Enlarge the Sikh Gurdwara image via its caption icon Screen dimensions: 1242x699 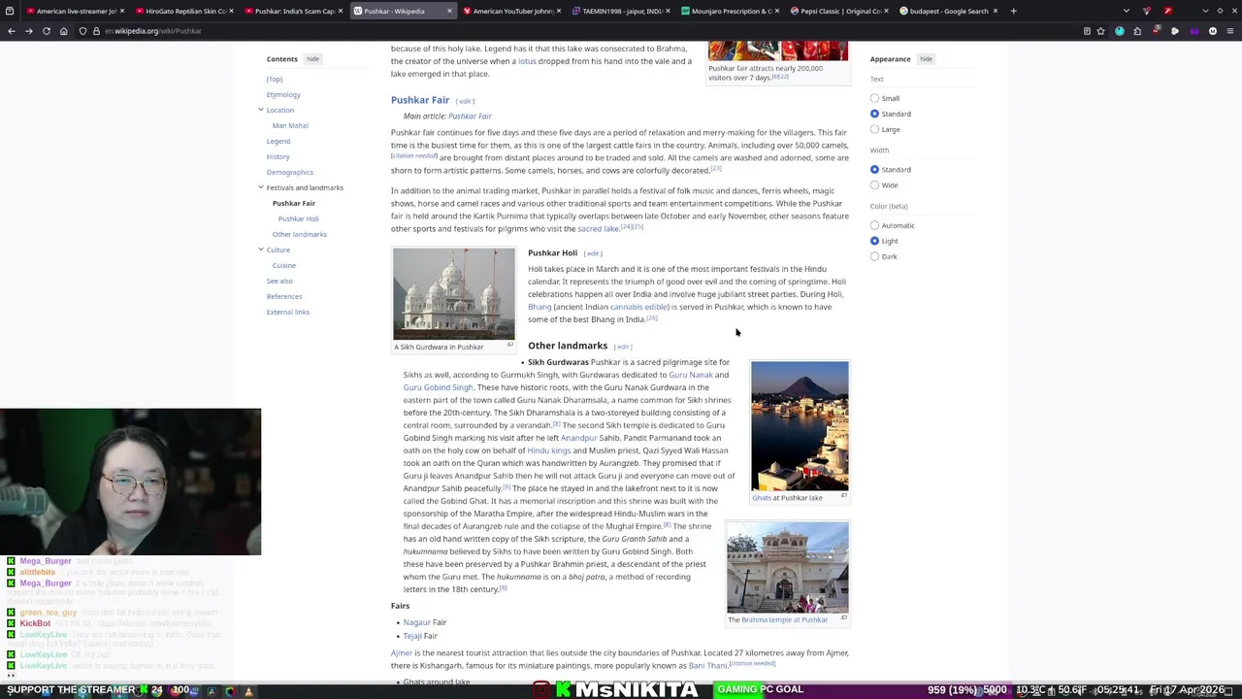[x=510, y=345]
